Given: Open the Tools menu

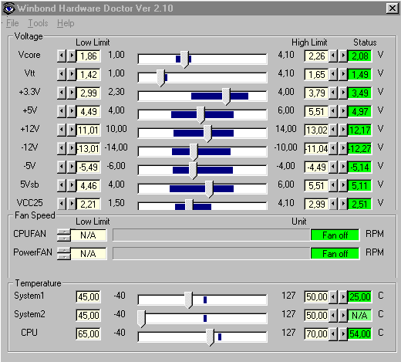Looking at the screenshot, I should [x=38, y=23].
